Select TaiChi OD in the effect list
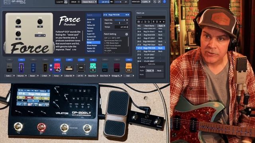Screen dimensions: 255x143 pos(91,51)
